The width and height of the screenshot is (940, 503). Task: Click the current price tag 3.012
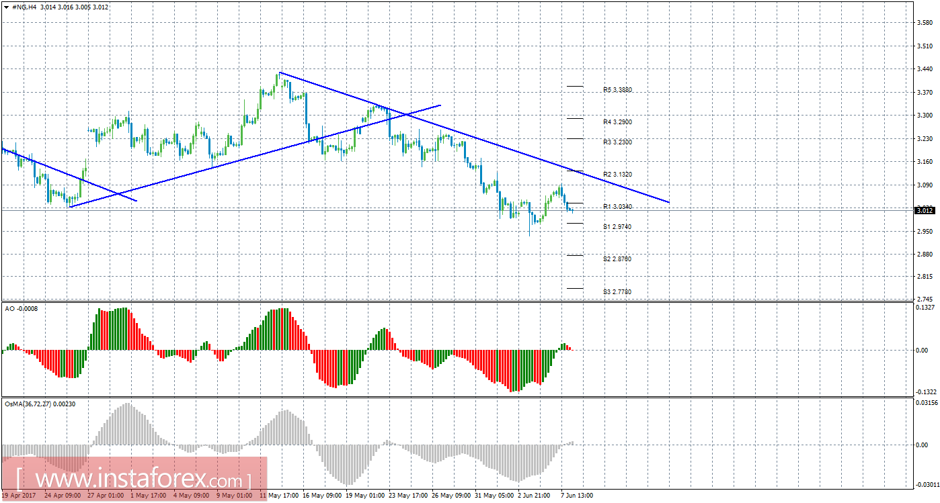tap(925, 210)
